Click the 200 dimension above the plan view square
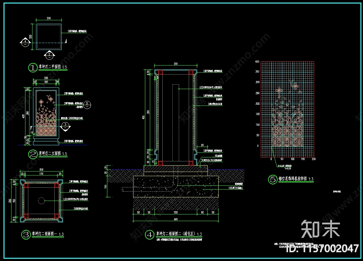The height and width of the screenshot is (261, 363). [49, 18]
